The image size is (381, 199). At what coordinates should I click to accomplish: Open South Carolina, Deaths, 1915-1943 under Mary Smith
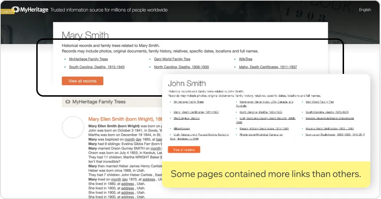click(97, 67)
